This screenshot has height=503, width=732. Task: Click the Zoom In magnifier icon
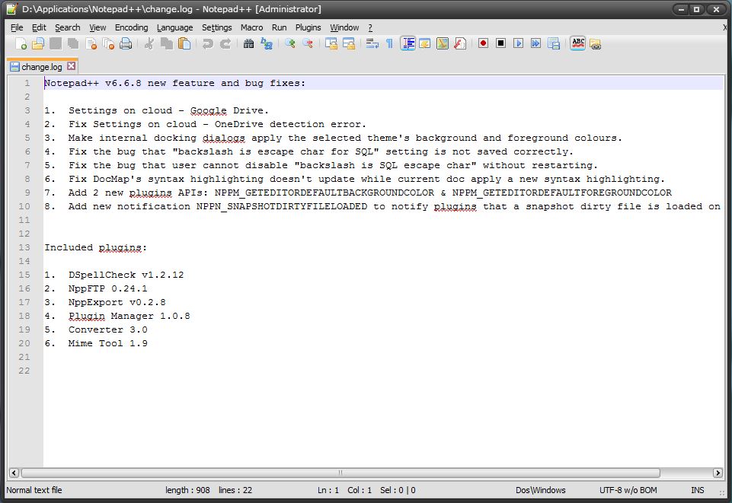point(290,44)
